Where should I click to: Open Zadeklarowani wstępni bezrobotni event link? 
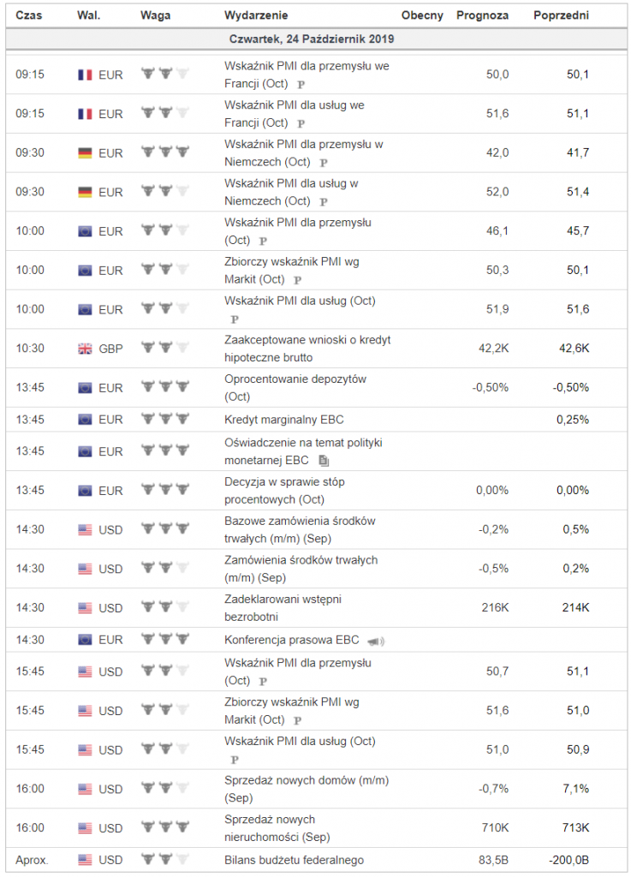pos(283,608)
